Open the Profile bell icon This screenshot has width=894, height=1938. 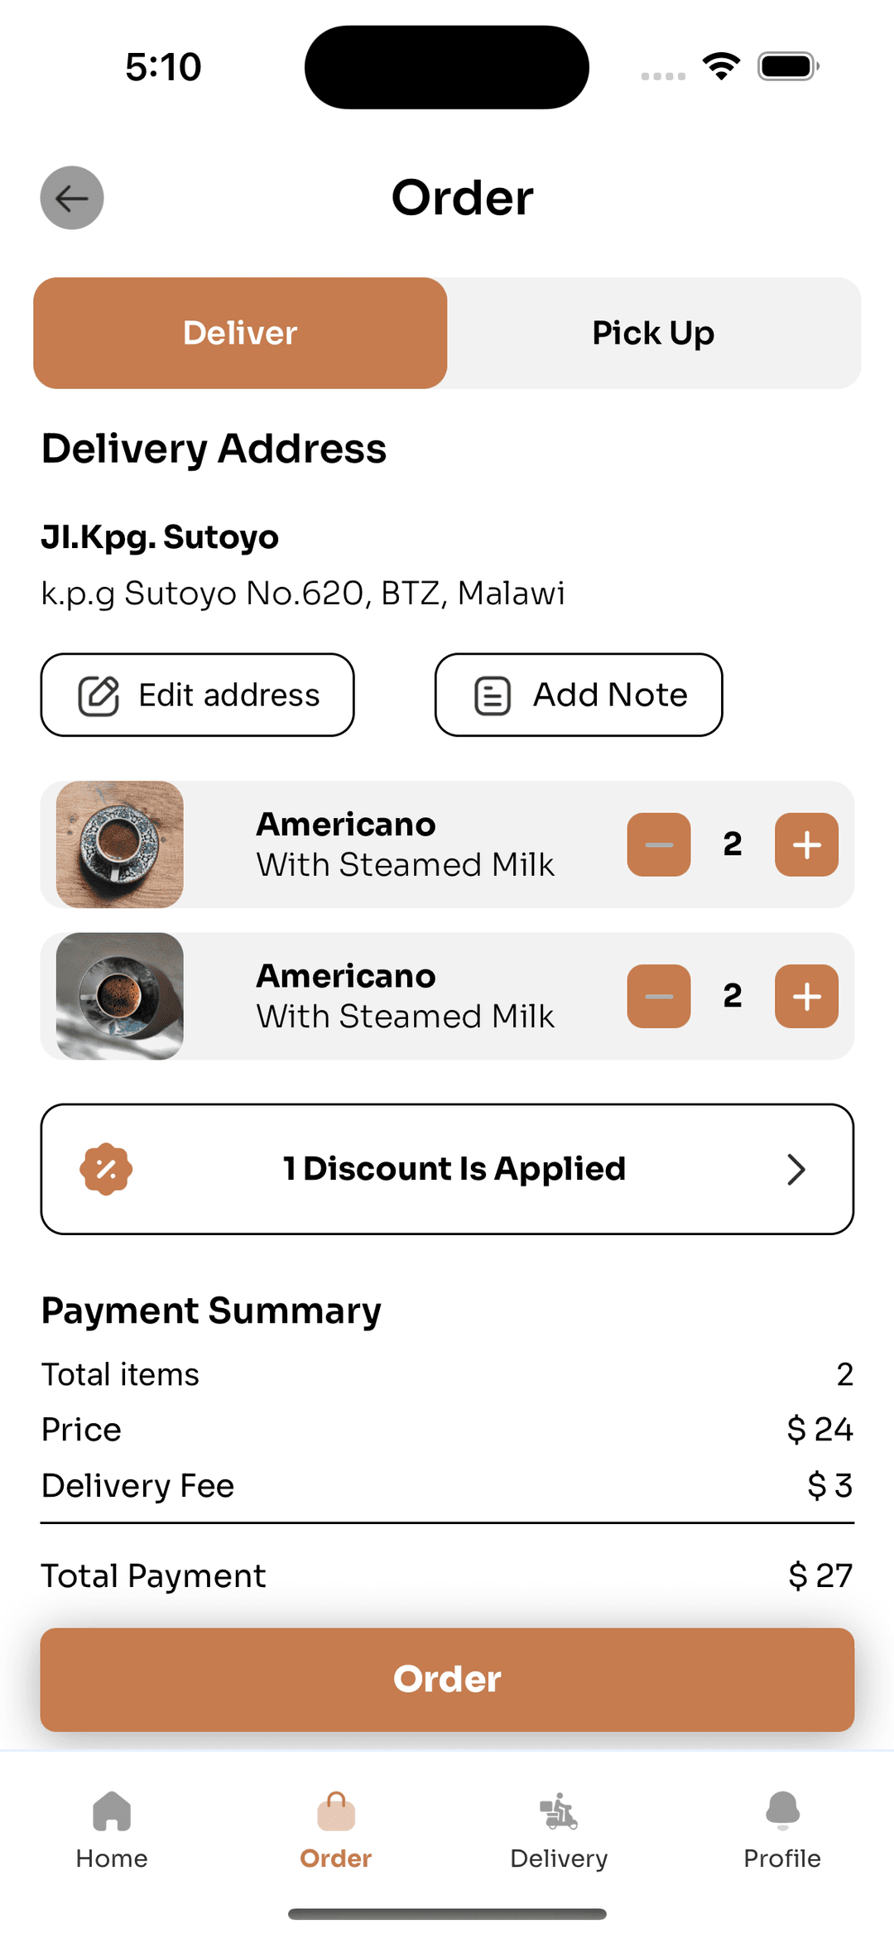[782, 1811]
